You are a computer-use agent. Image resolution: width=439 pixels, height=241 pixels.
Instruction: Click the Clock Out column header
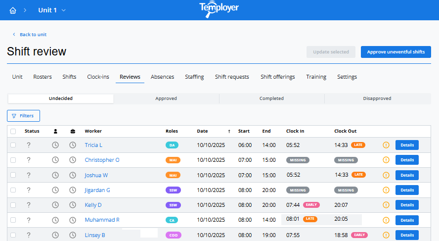point(346,131)
